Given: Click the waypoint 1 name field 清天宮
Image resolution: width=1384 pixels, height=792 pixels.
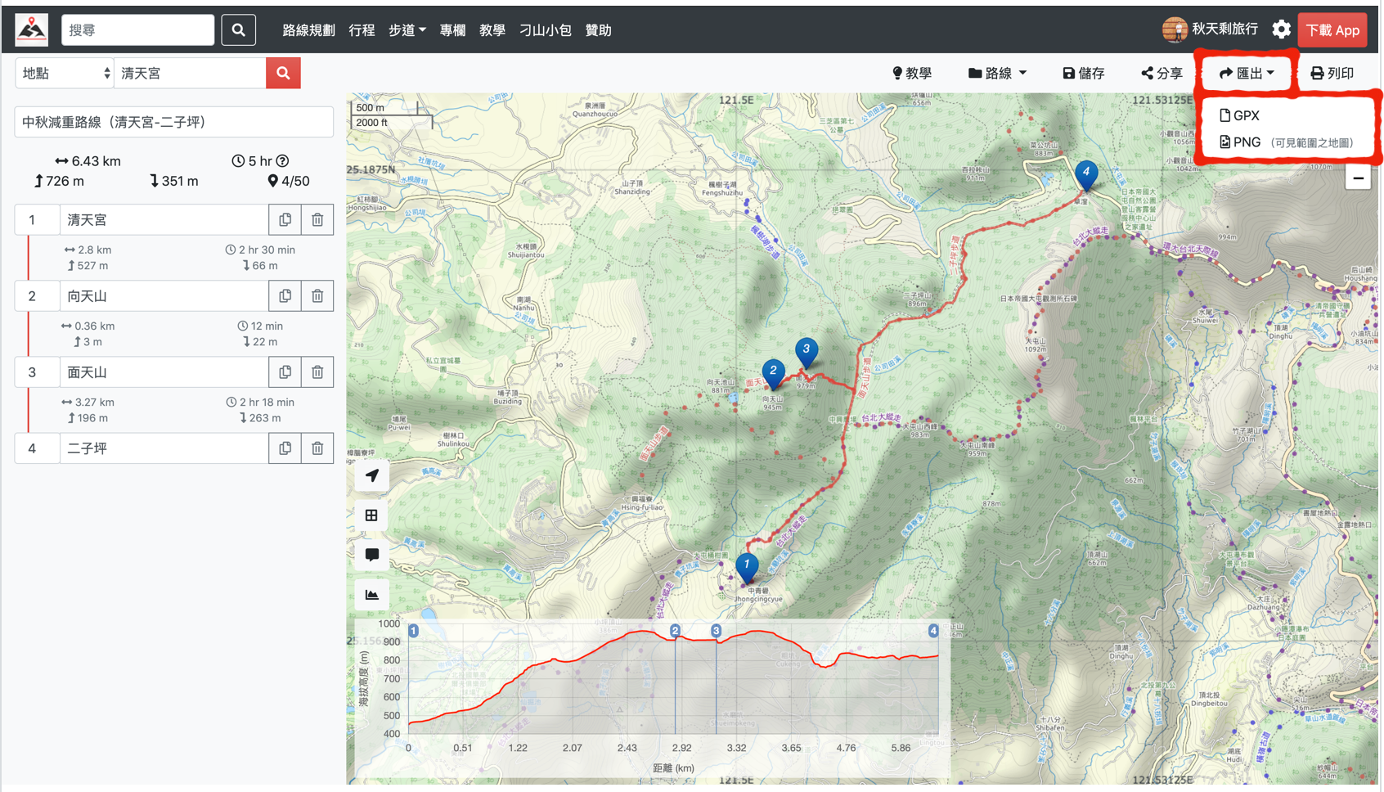Looking at the screenshot, I should coord(164,219).
